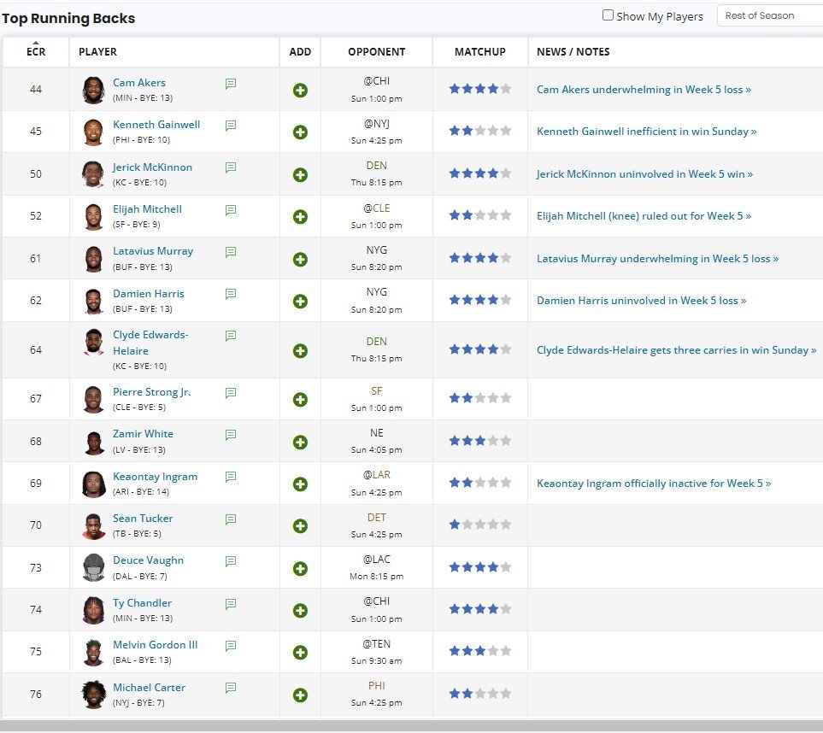The width and height of the screenshot is (823, 733).
Task: Add Cam Akers with green plus icon
Action: (300, 90)
